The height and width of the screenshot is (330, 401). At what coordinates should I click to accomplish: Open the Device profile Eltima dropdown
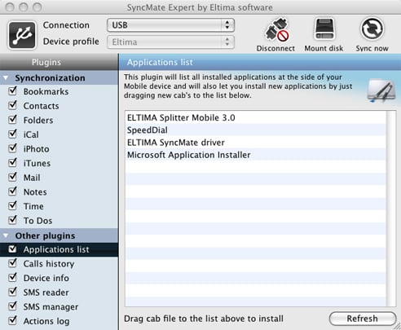170,42
